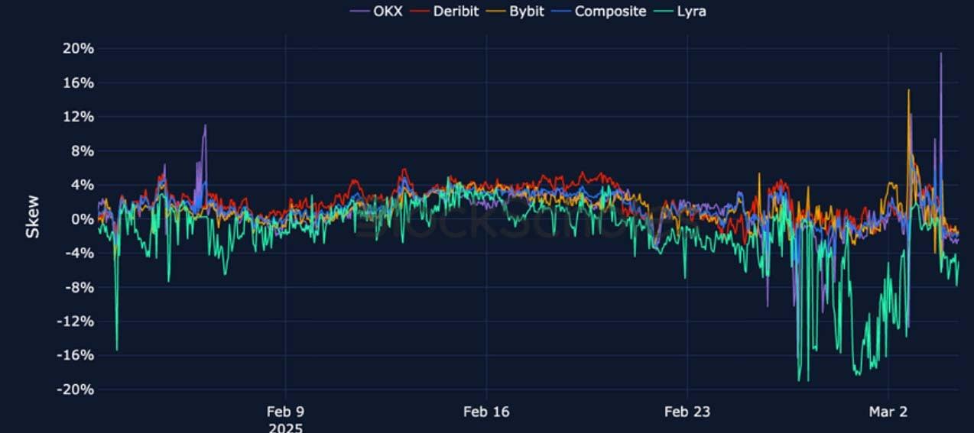974x433 pixels.
Task: Hide the Deribit series via legend label
Action: point(456,11)
